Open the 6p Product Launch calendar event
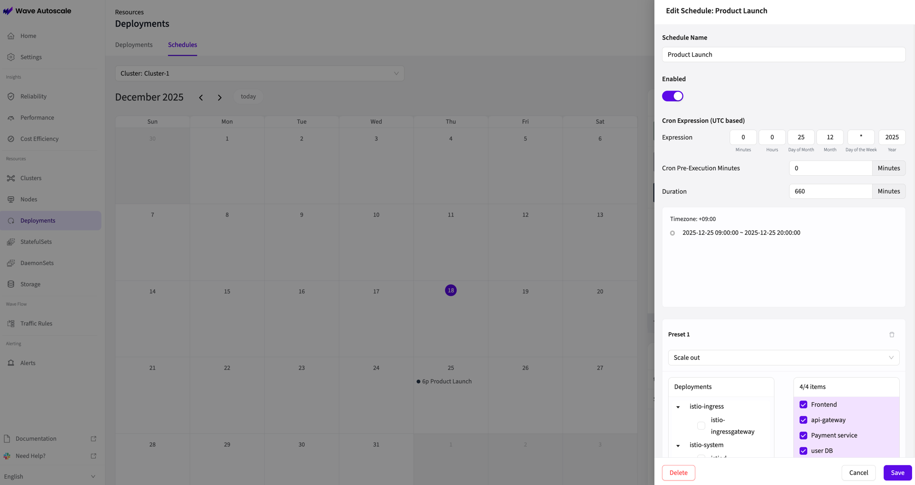Viewport: 915px width, 485px height. pos(444,382)
